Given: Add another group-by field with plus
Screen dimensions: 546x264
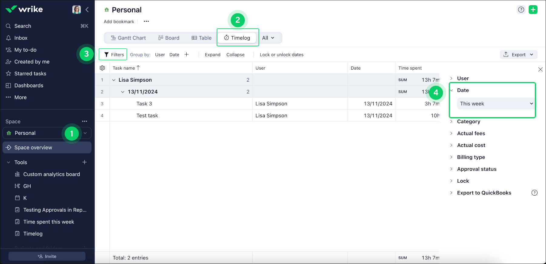Looking at the screenshot, I should (x=187, y=54).
